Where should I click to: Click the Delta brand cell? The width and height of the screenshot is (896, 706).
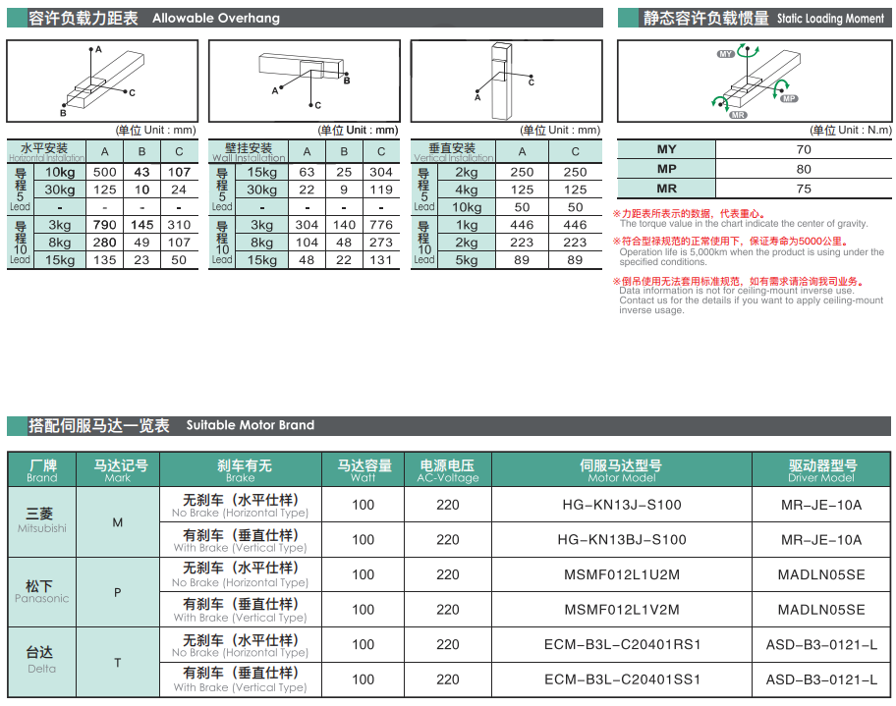click(x=42, y=662)
